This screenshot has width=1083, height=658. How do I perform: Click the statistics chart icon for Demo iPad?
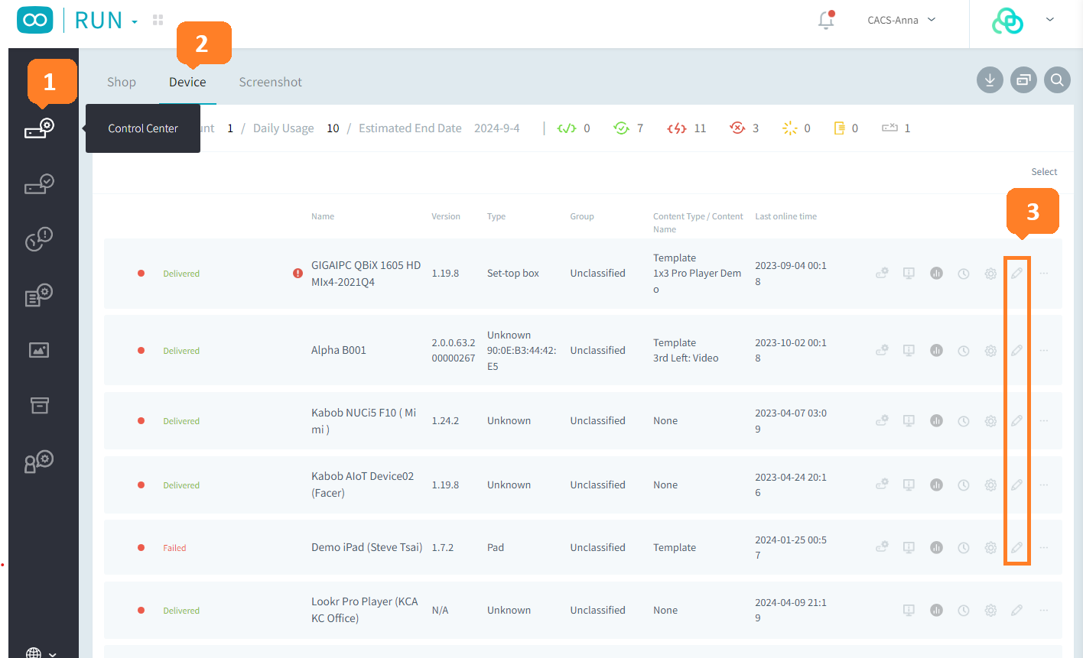pyautogui.click(x=936, y=547)
